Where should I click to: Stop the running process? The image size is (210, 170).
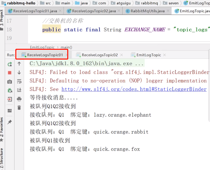point(10,72)
